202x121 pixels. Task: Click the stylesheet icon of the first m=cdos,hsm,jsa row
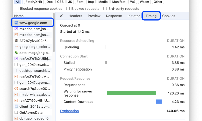point(16,29)
